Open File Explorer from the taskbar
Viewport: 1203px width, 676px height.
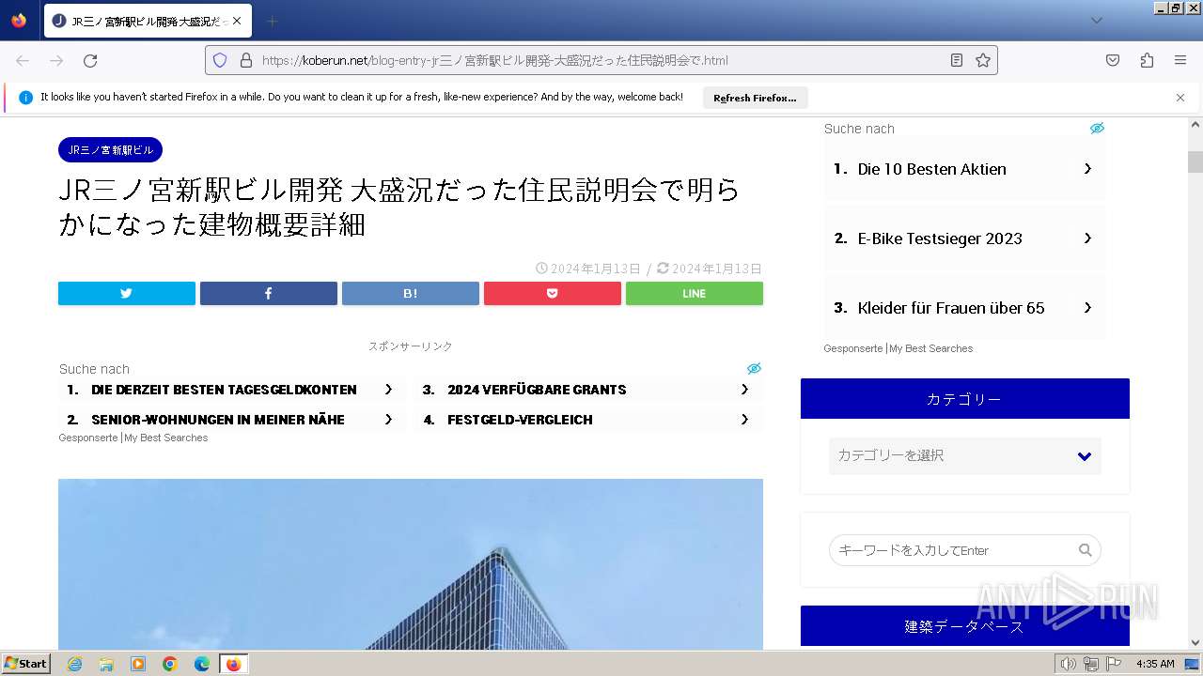coord(106,664)
